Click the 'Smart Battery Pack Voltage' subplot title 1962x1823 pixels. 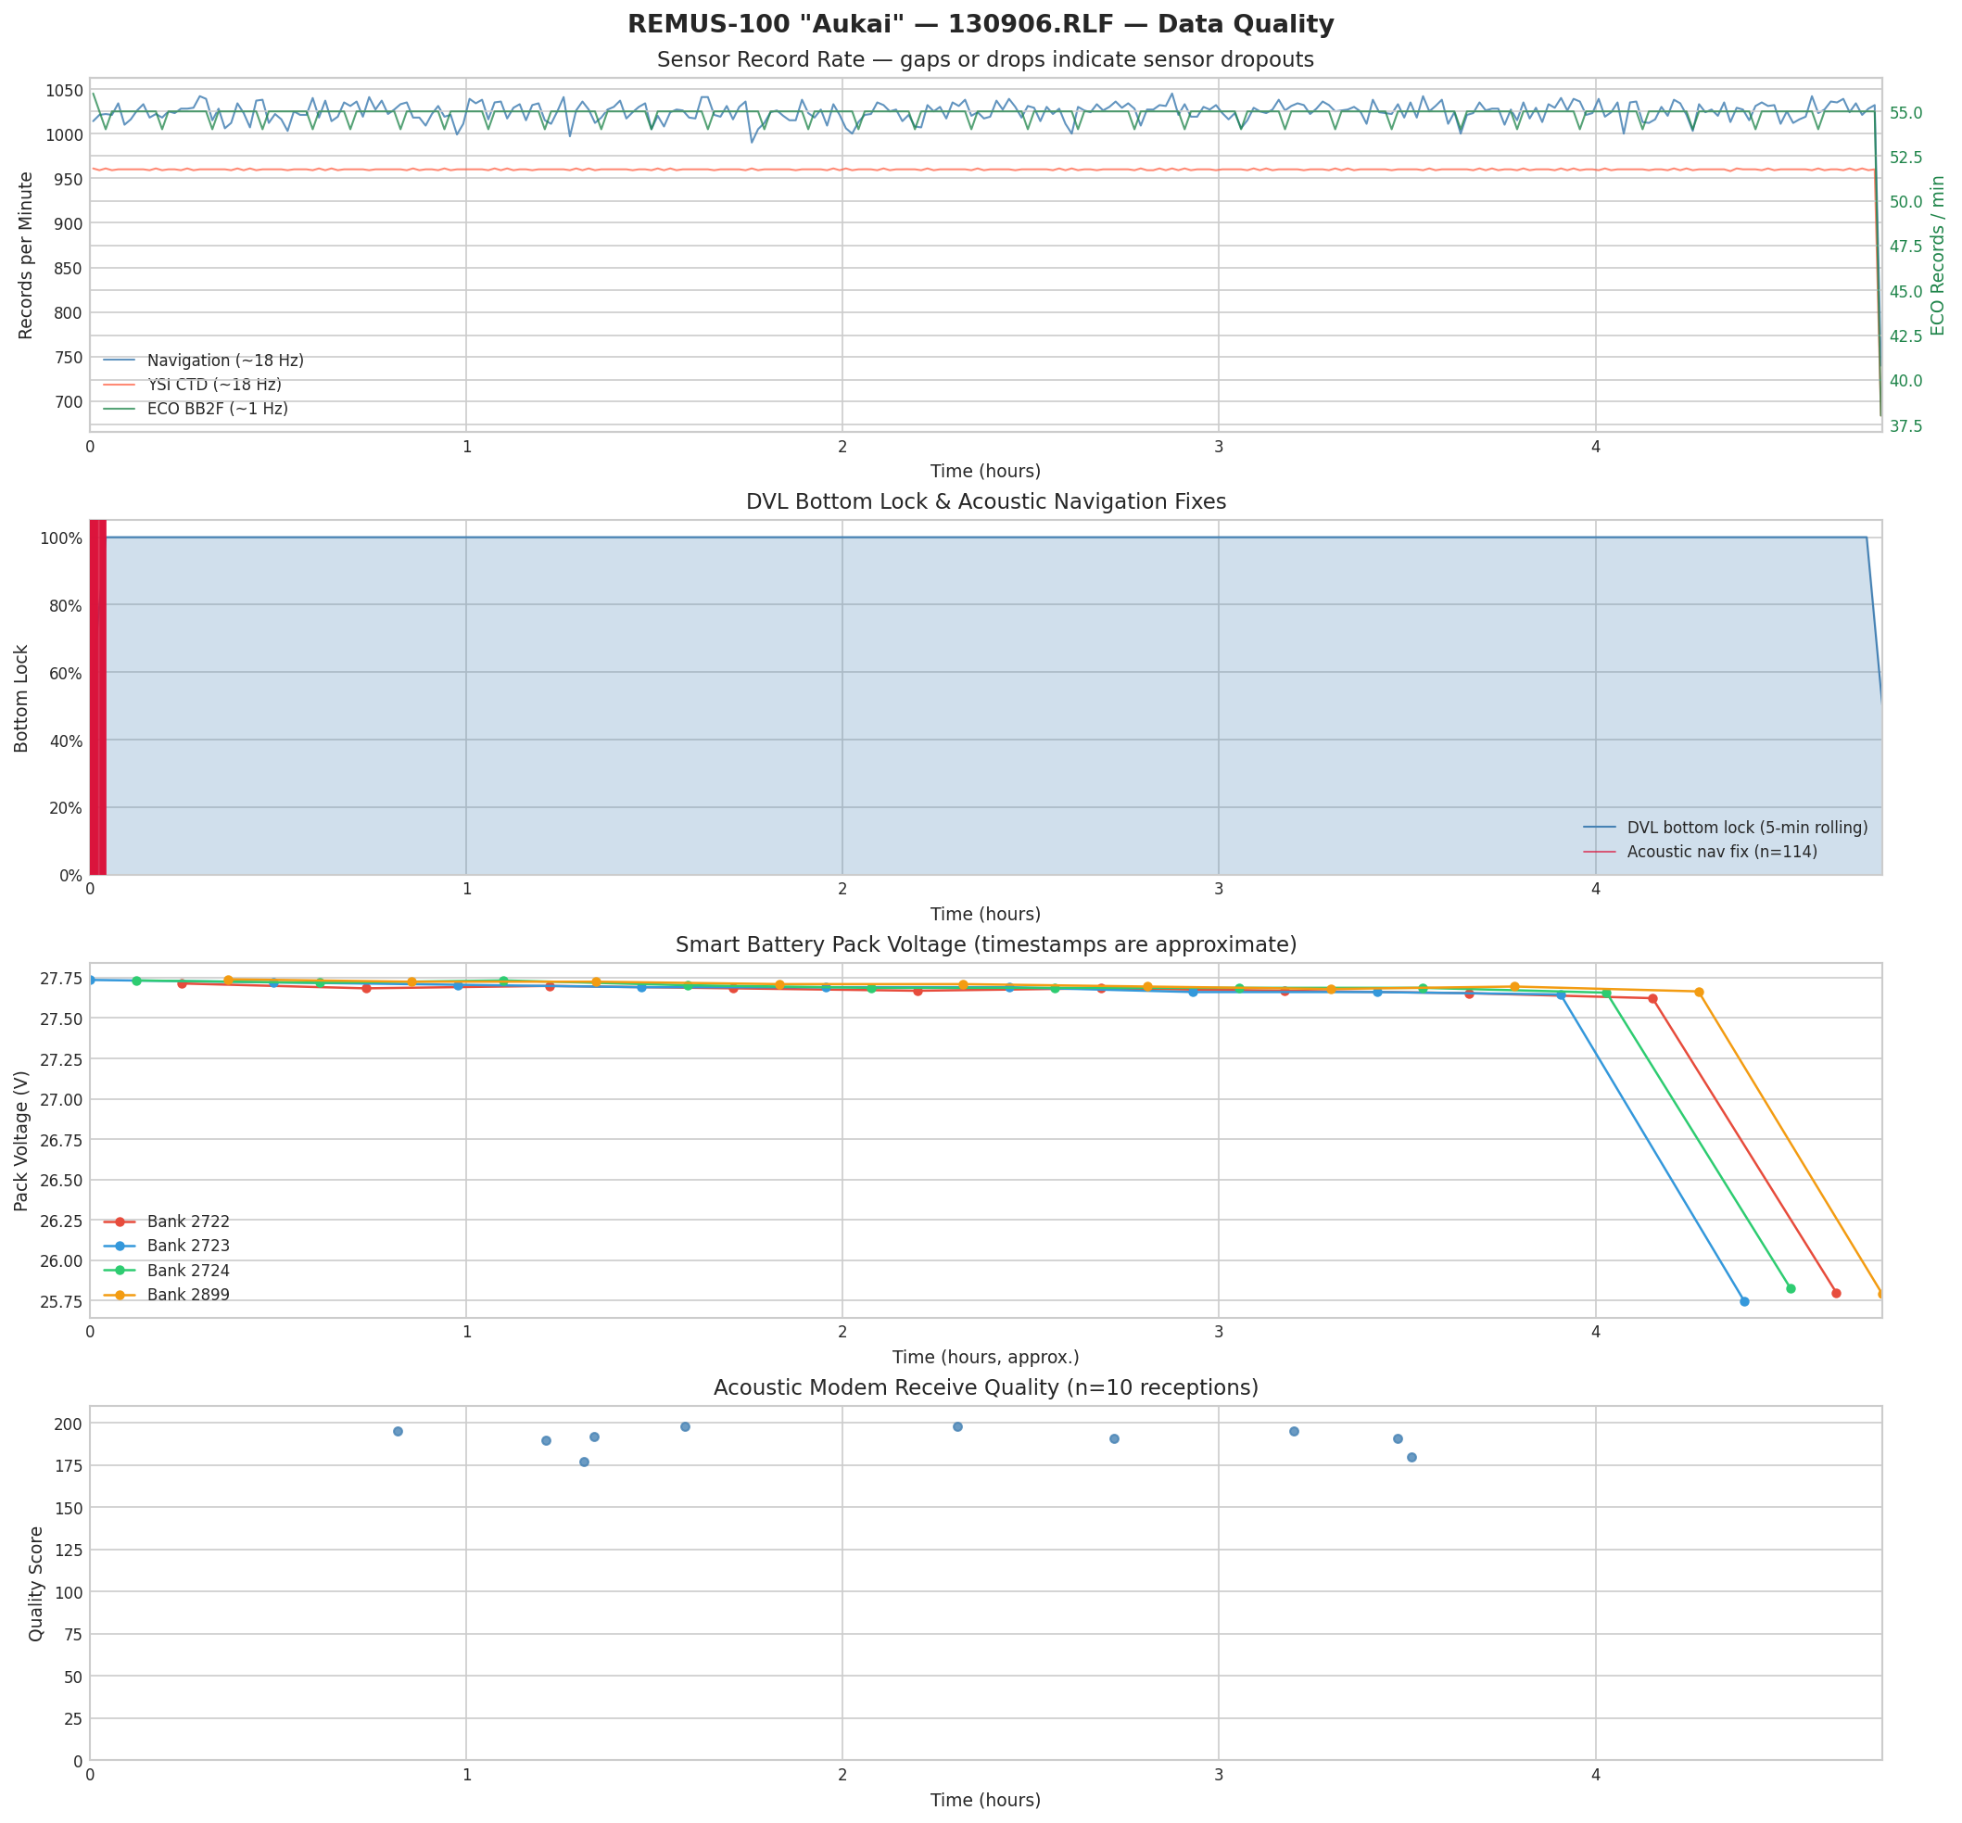point(985,944)
